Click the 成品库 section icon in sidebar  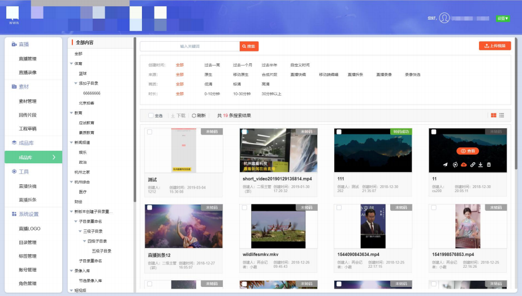(14, 143)
